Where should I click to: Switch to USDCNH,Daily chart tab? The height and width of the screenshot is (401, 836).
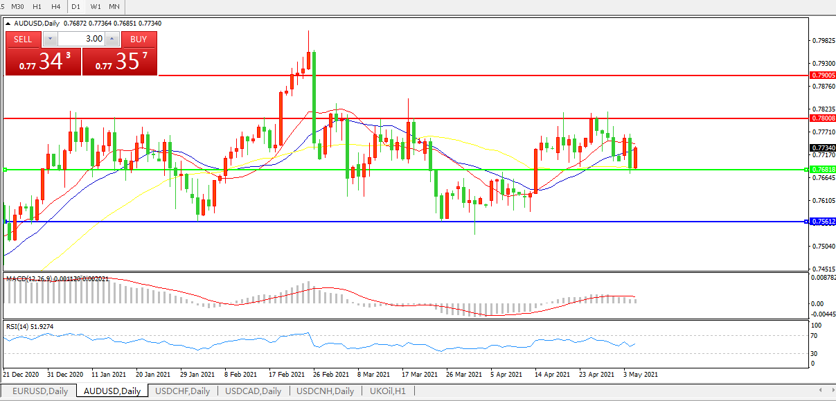326,391
